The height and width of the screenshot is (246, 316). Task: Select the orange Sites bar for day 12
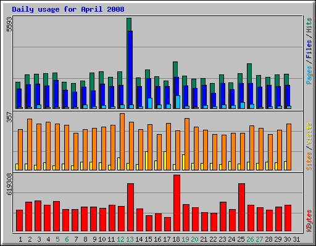coord(122,141)
